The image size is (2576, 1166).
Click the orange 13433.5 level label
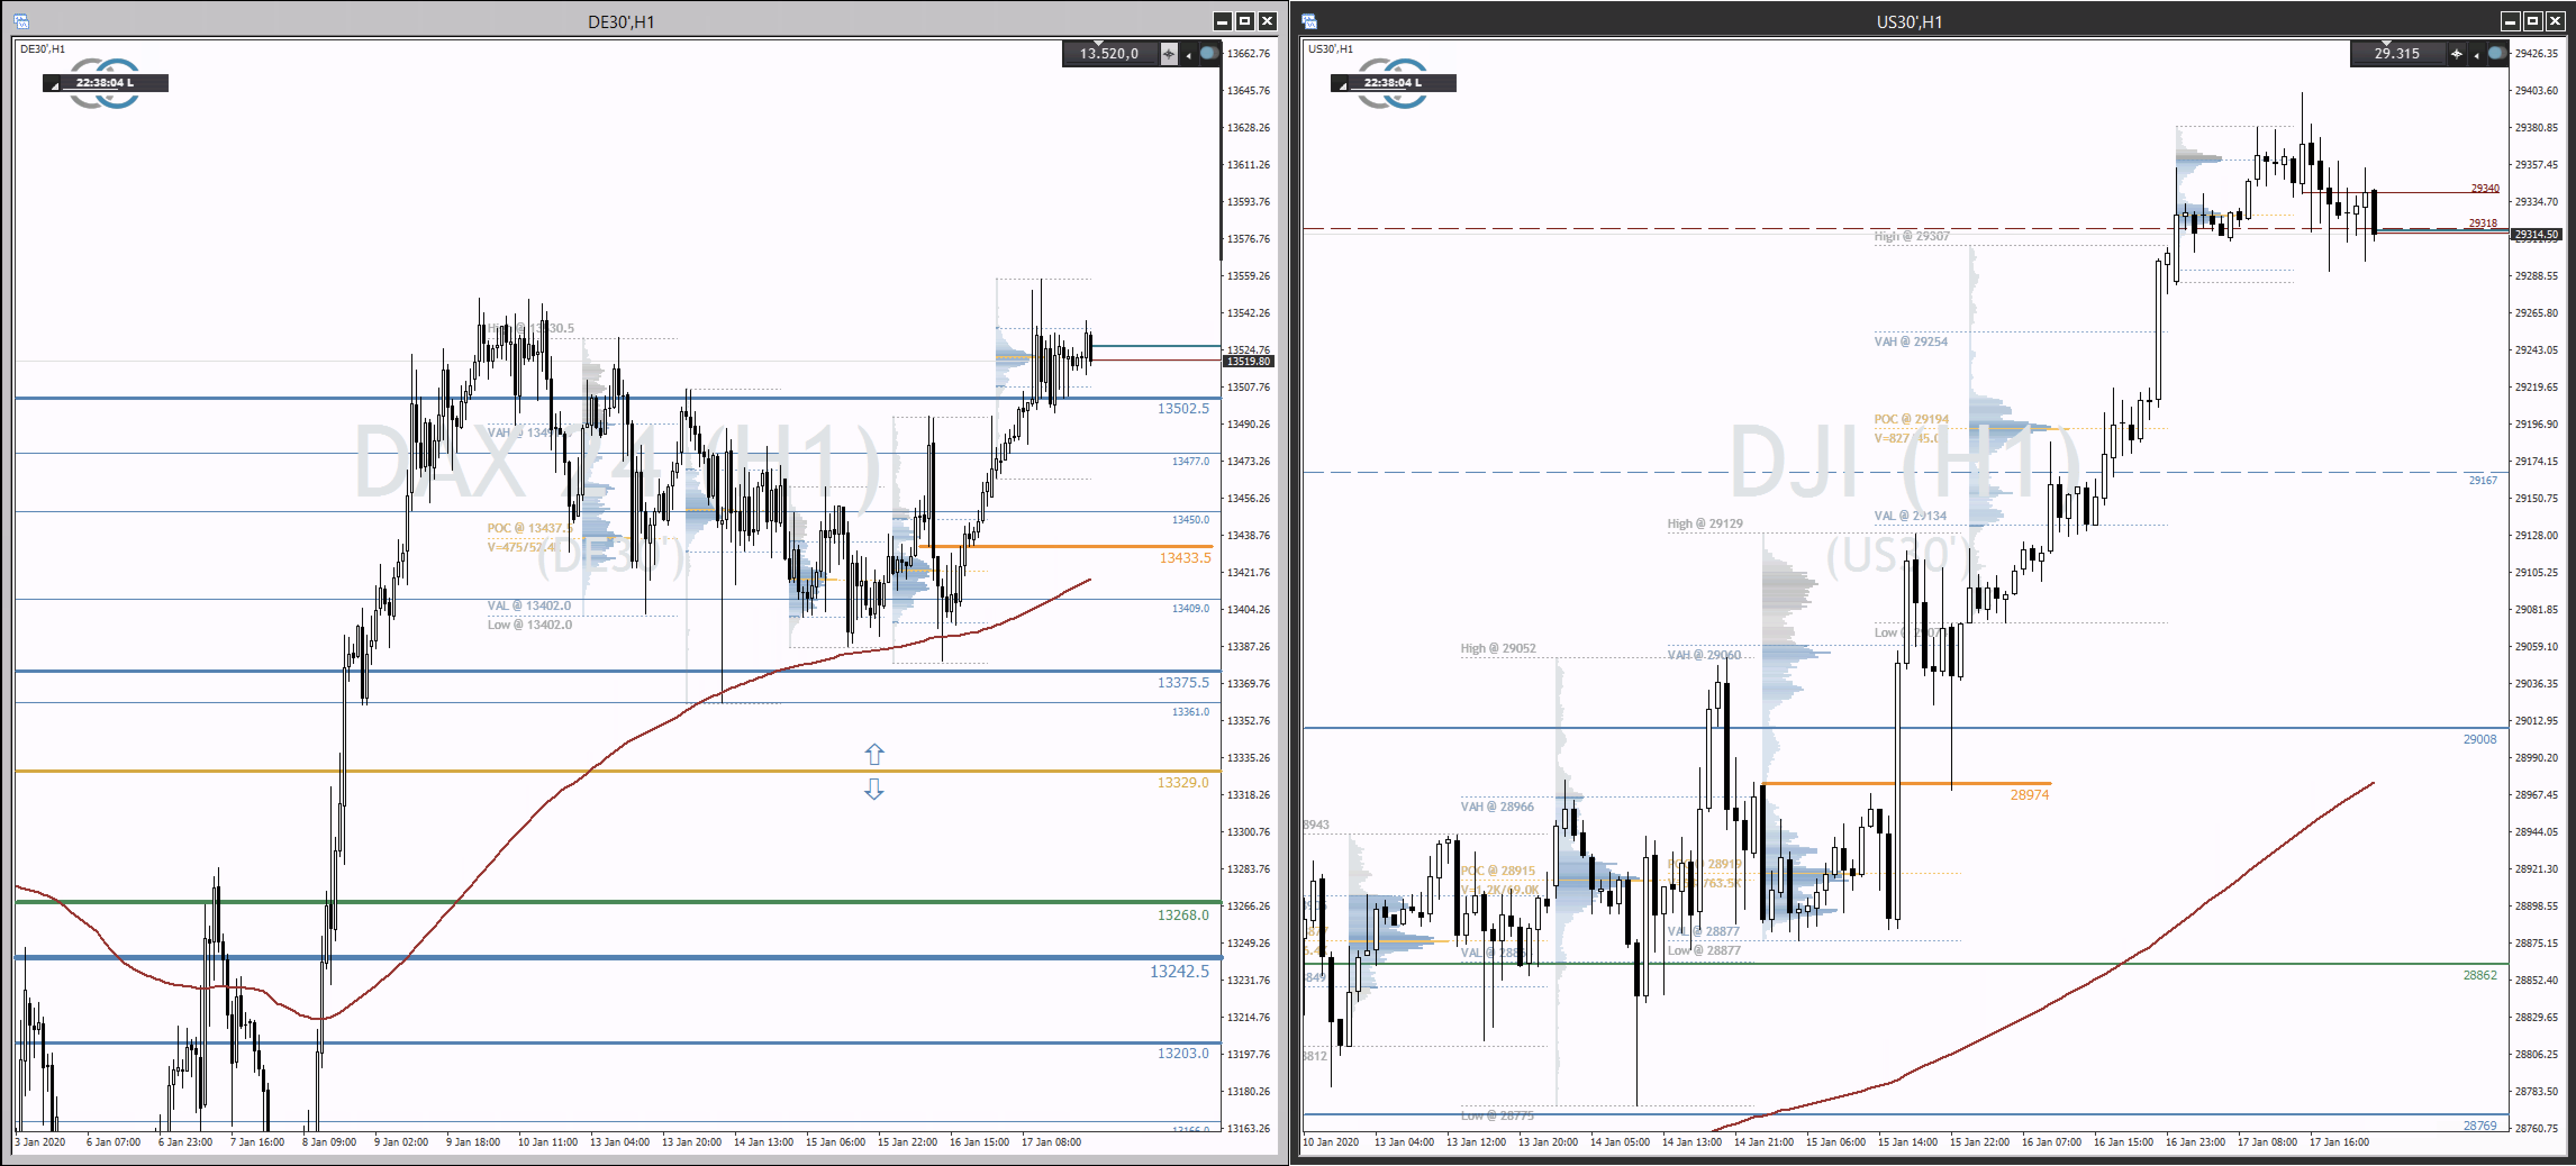[x=1185, y=558]
